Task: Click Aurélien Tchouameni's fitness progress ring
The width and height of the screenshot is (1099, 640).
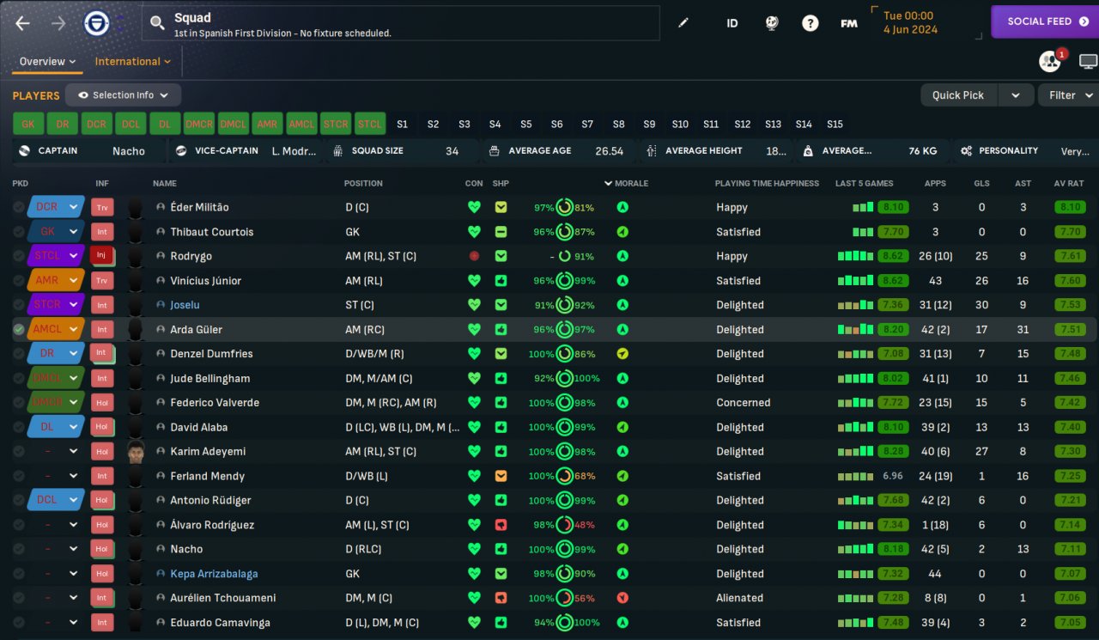Action: [564, 598]
